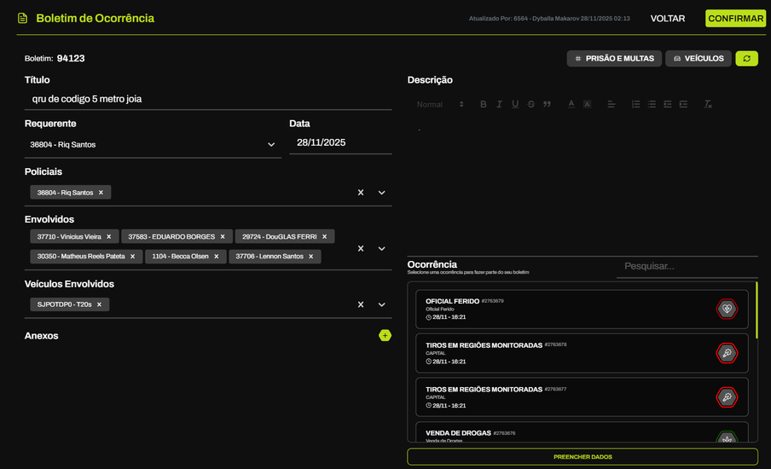Open the VEÍCULOS section
The height and width of the screenshot is (469, 771).
point(699,59)
